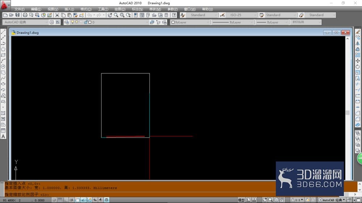The image size is (362, 203).
Task: Select Mirror tool in modify toolbar
Action: 358,43
